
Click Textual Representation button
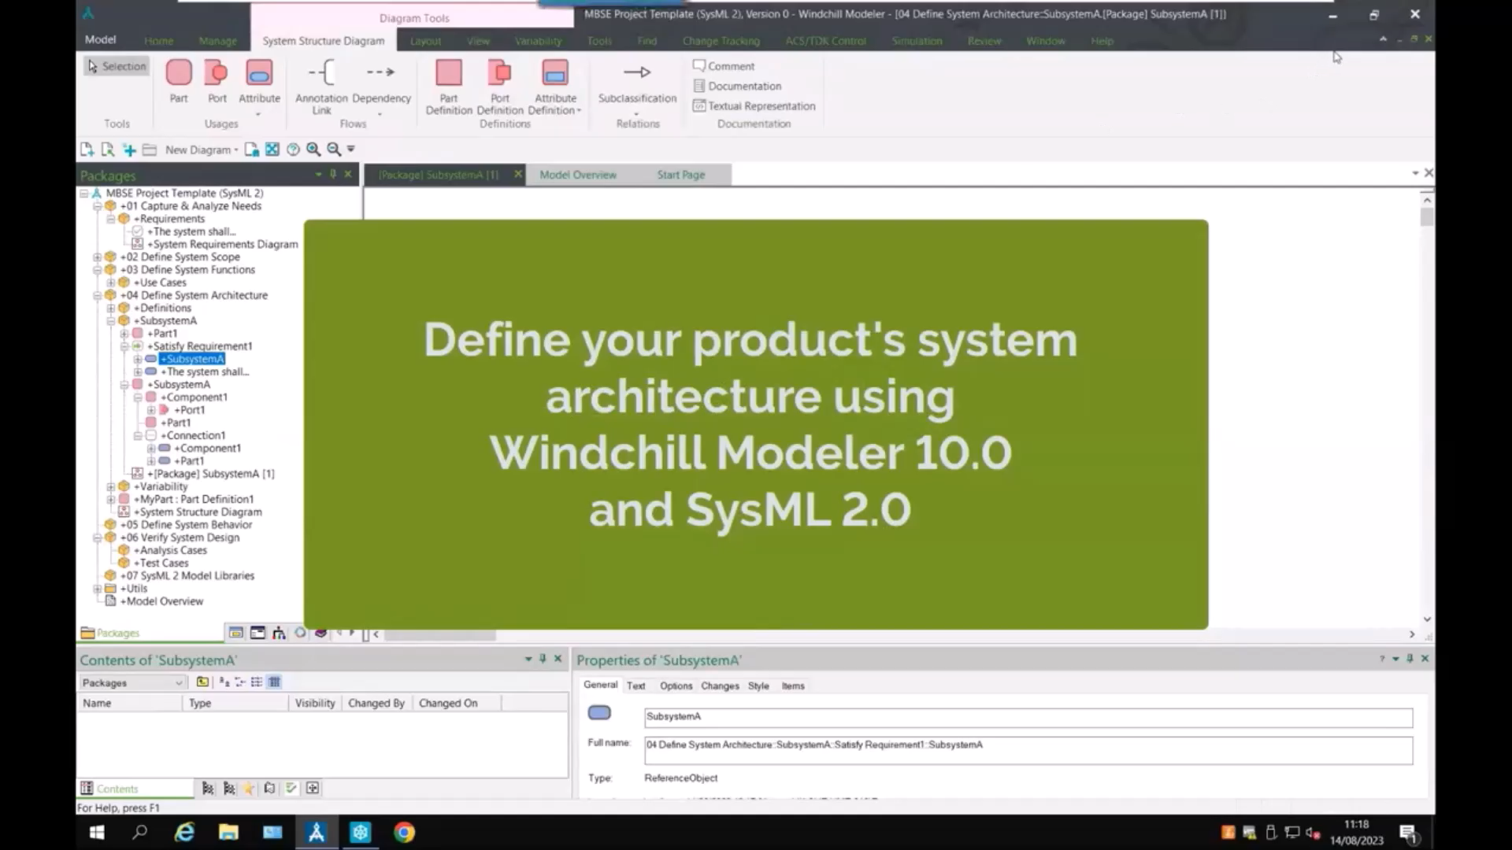point(754,105)
